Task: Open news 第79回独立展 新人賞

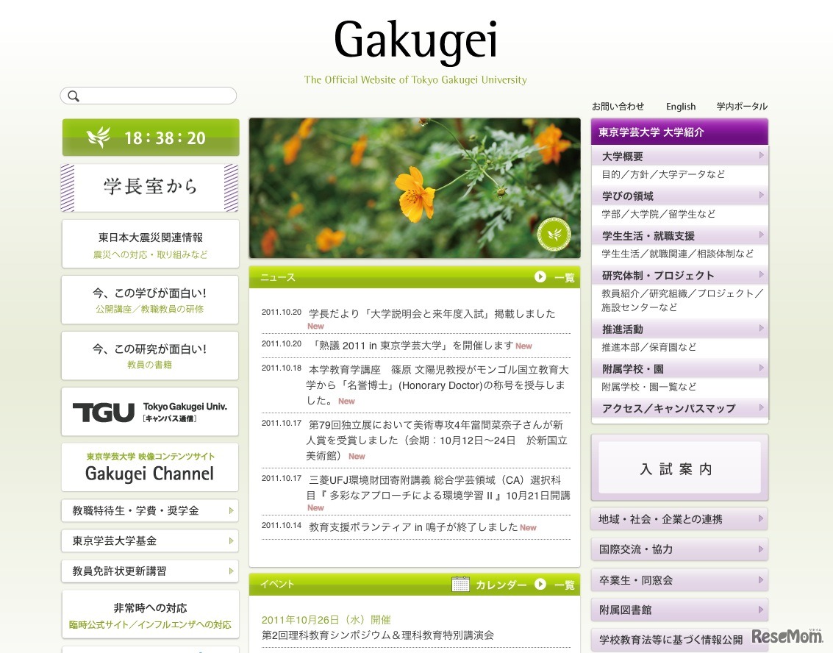Action: (437, 440)
